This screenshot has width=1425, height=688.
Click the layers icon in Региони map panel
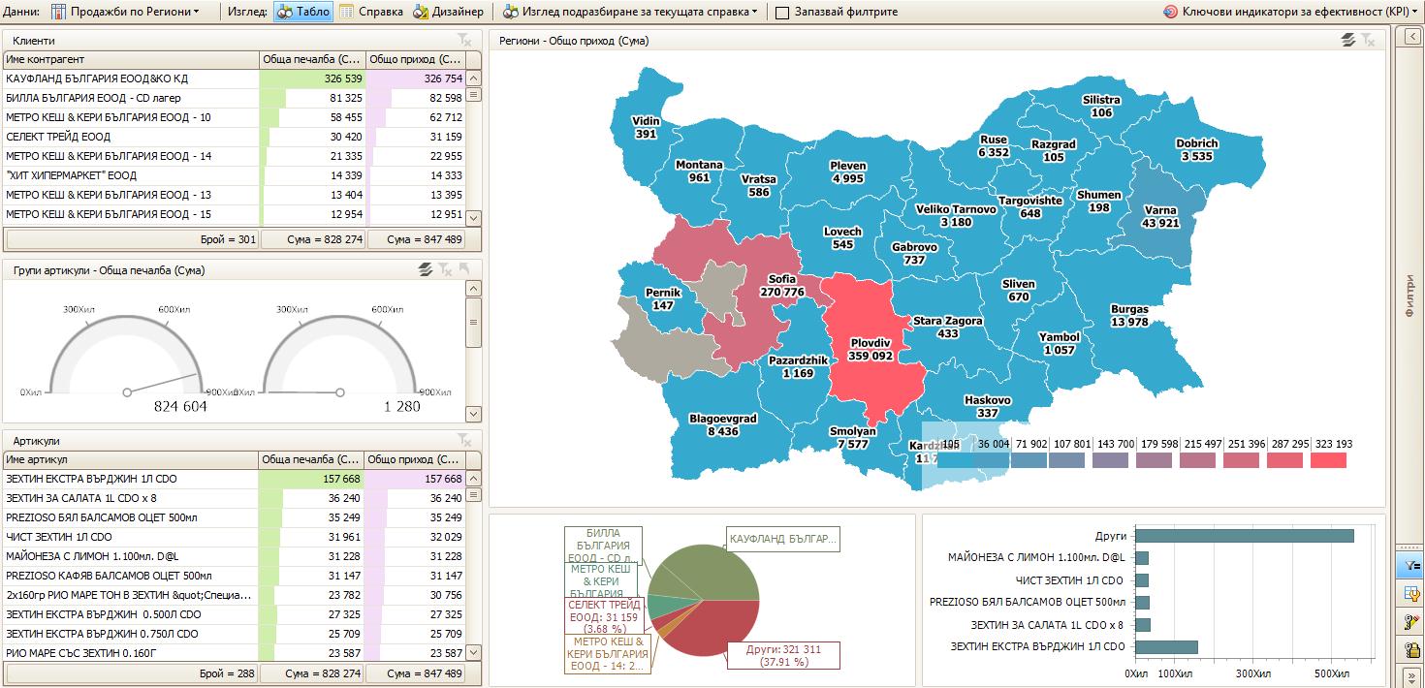point(1347,40)
